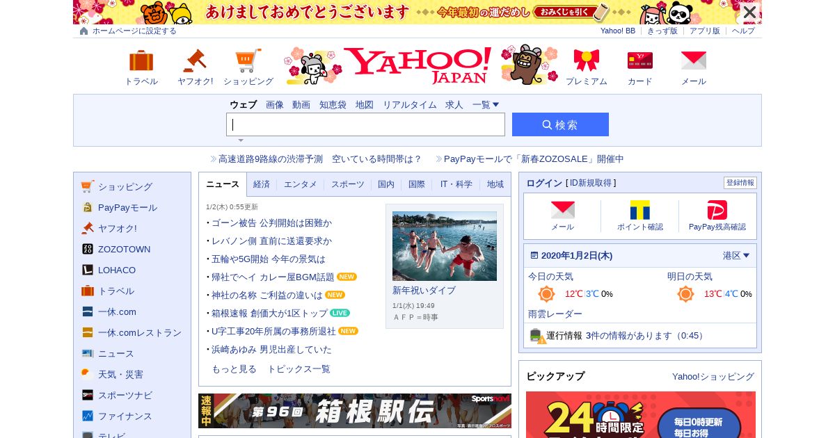Open 天気・災害 in the left sidebar
This screenshot has height=438, width=835.
tap(120, 374)
